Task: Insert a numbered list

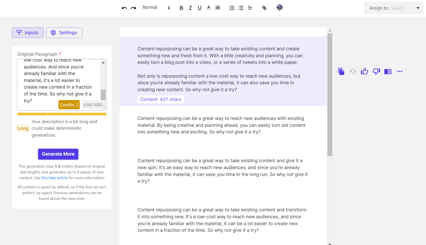Action: 232,8
